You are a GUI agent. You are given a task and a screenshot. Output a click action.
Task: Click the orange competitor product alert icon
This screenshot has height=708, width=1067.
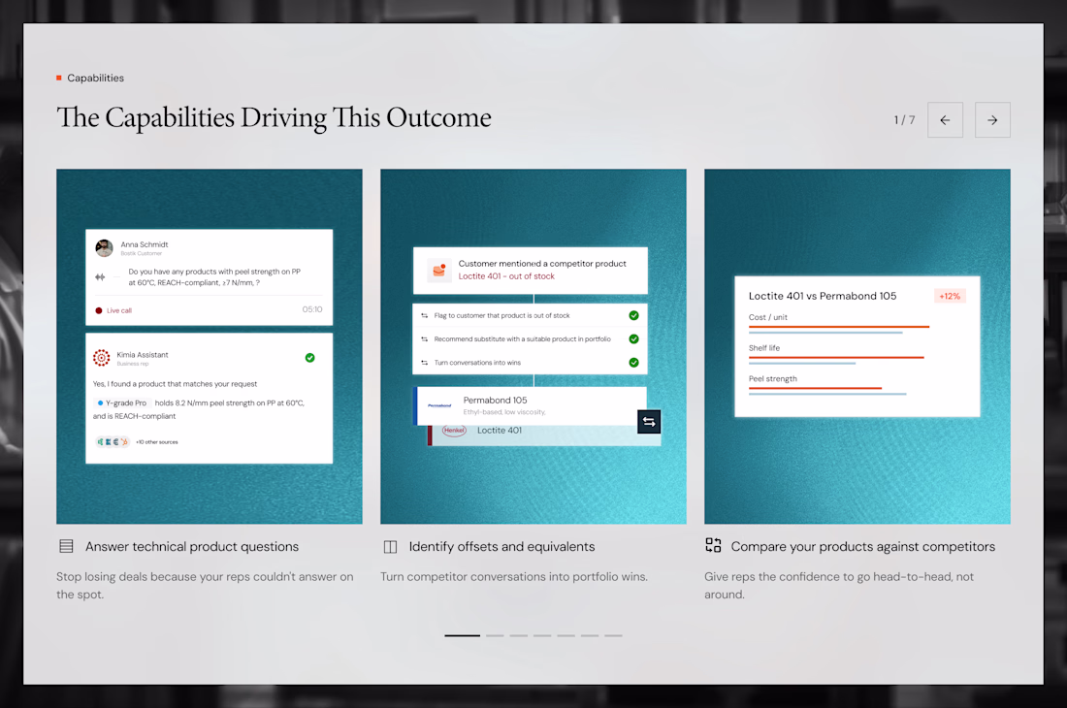click(x=439, y=270)
